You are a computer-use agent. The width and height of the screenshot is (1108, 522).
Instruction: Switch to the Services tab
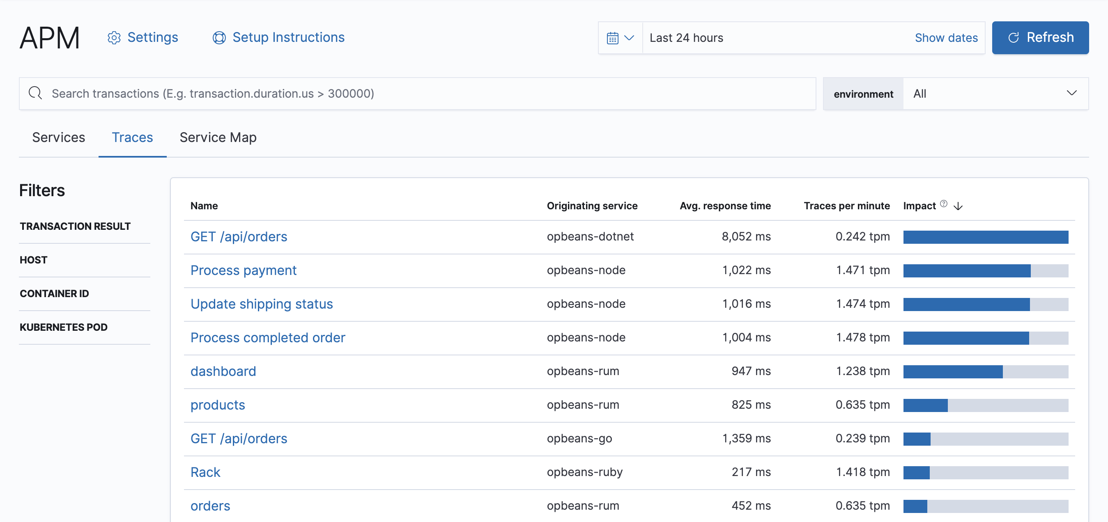58,137
